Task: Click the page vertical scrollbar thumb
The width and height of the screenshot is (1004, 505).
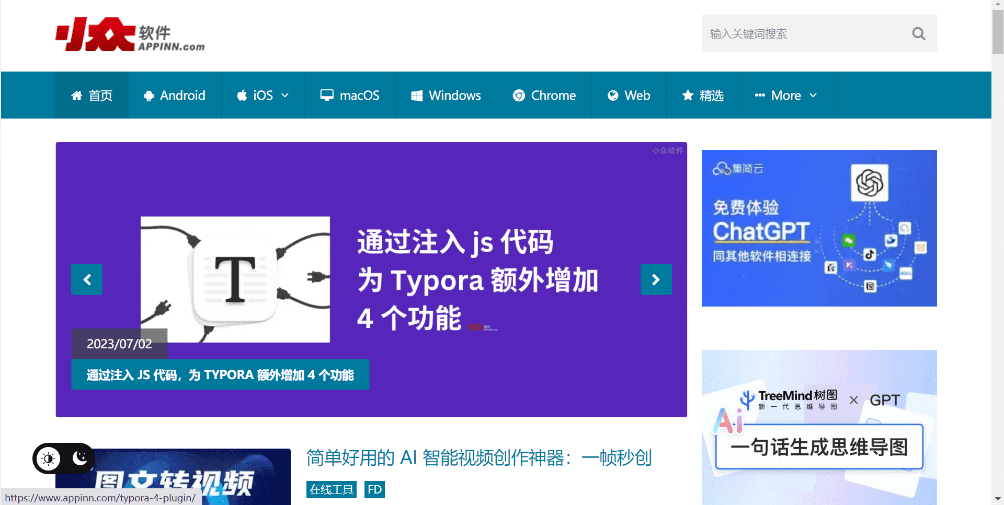Action: click(998, 31)
